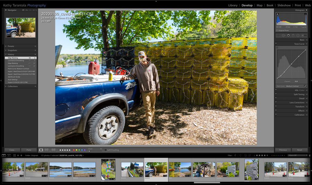Select the Spot Removal tool
Image resolution: width=312 pixels, height=185 pixels.
(283, 35)
